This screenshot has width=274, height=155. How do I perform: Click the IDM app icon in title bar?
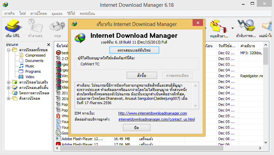pos(5,4)
